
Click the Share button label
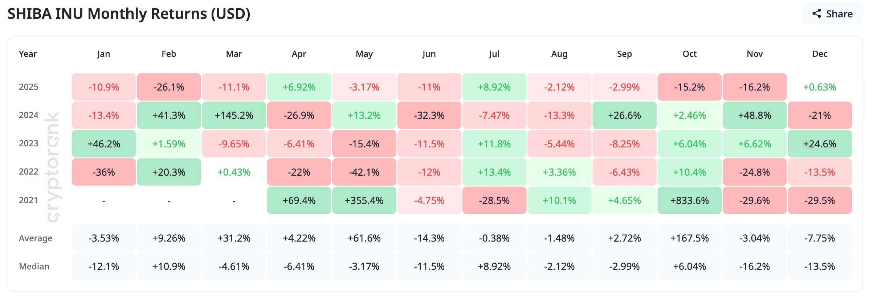pyautogui.click(x=839, y=14)
